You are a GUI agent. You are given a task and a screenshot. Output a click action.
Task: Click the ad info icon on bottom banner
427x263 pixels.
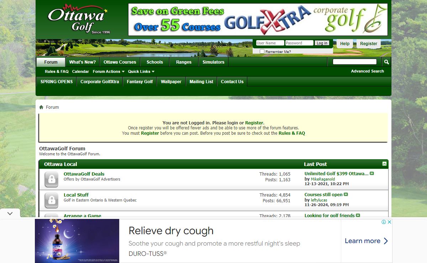384,222
